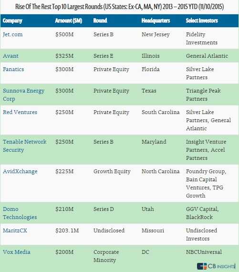Image resolution: width=239 pixels, height=272 pixels.
Task: Select the Red Ventures link
Action: [x=20, y=112]
